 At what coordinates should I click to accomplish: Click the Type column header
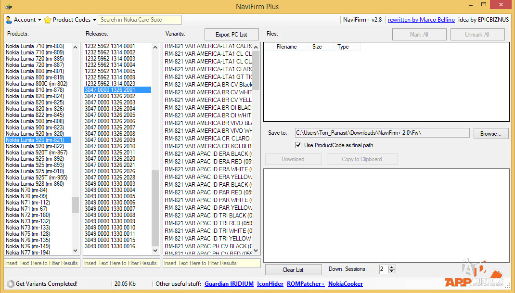point(343,47)
